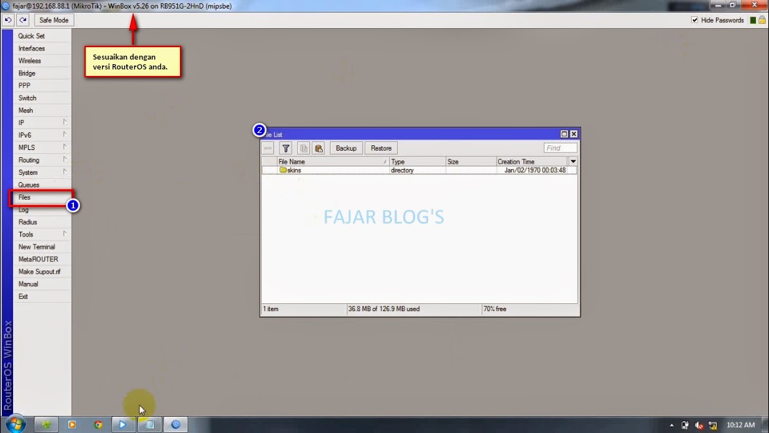
Task: Open the Windows Start menu
Action: point(15,424)
